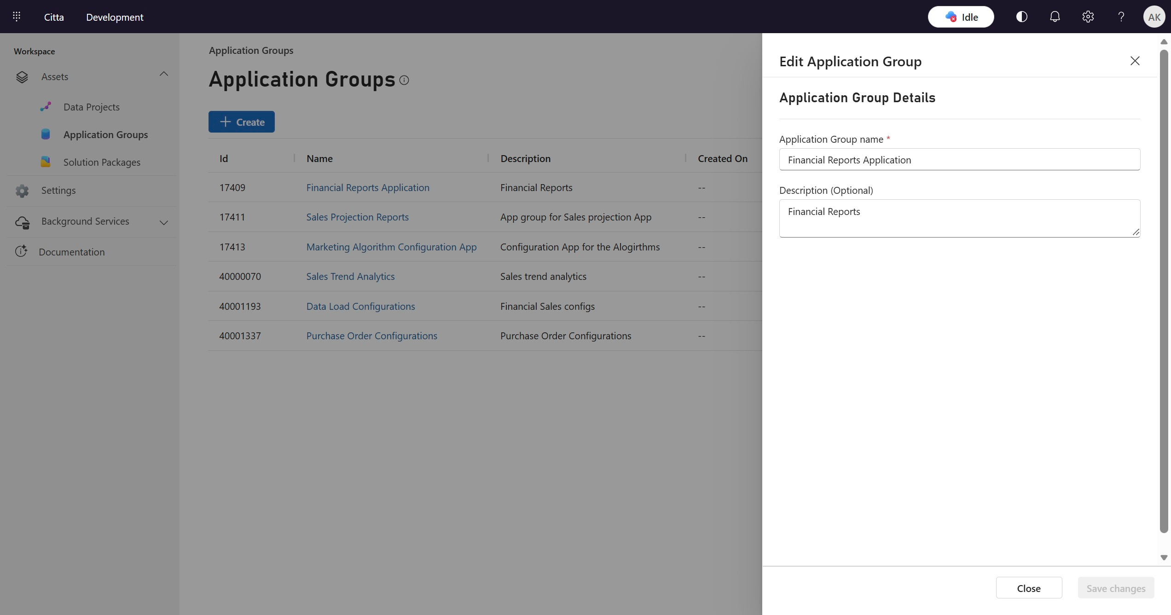Click the info icon beside Application Groups title
Screen dimensions: 1171x615
404,80
